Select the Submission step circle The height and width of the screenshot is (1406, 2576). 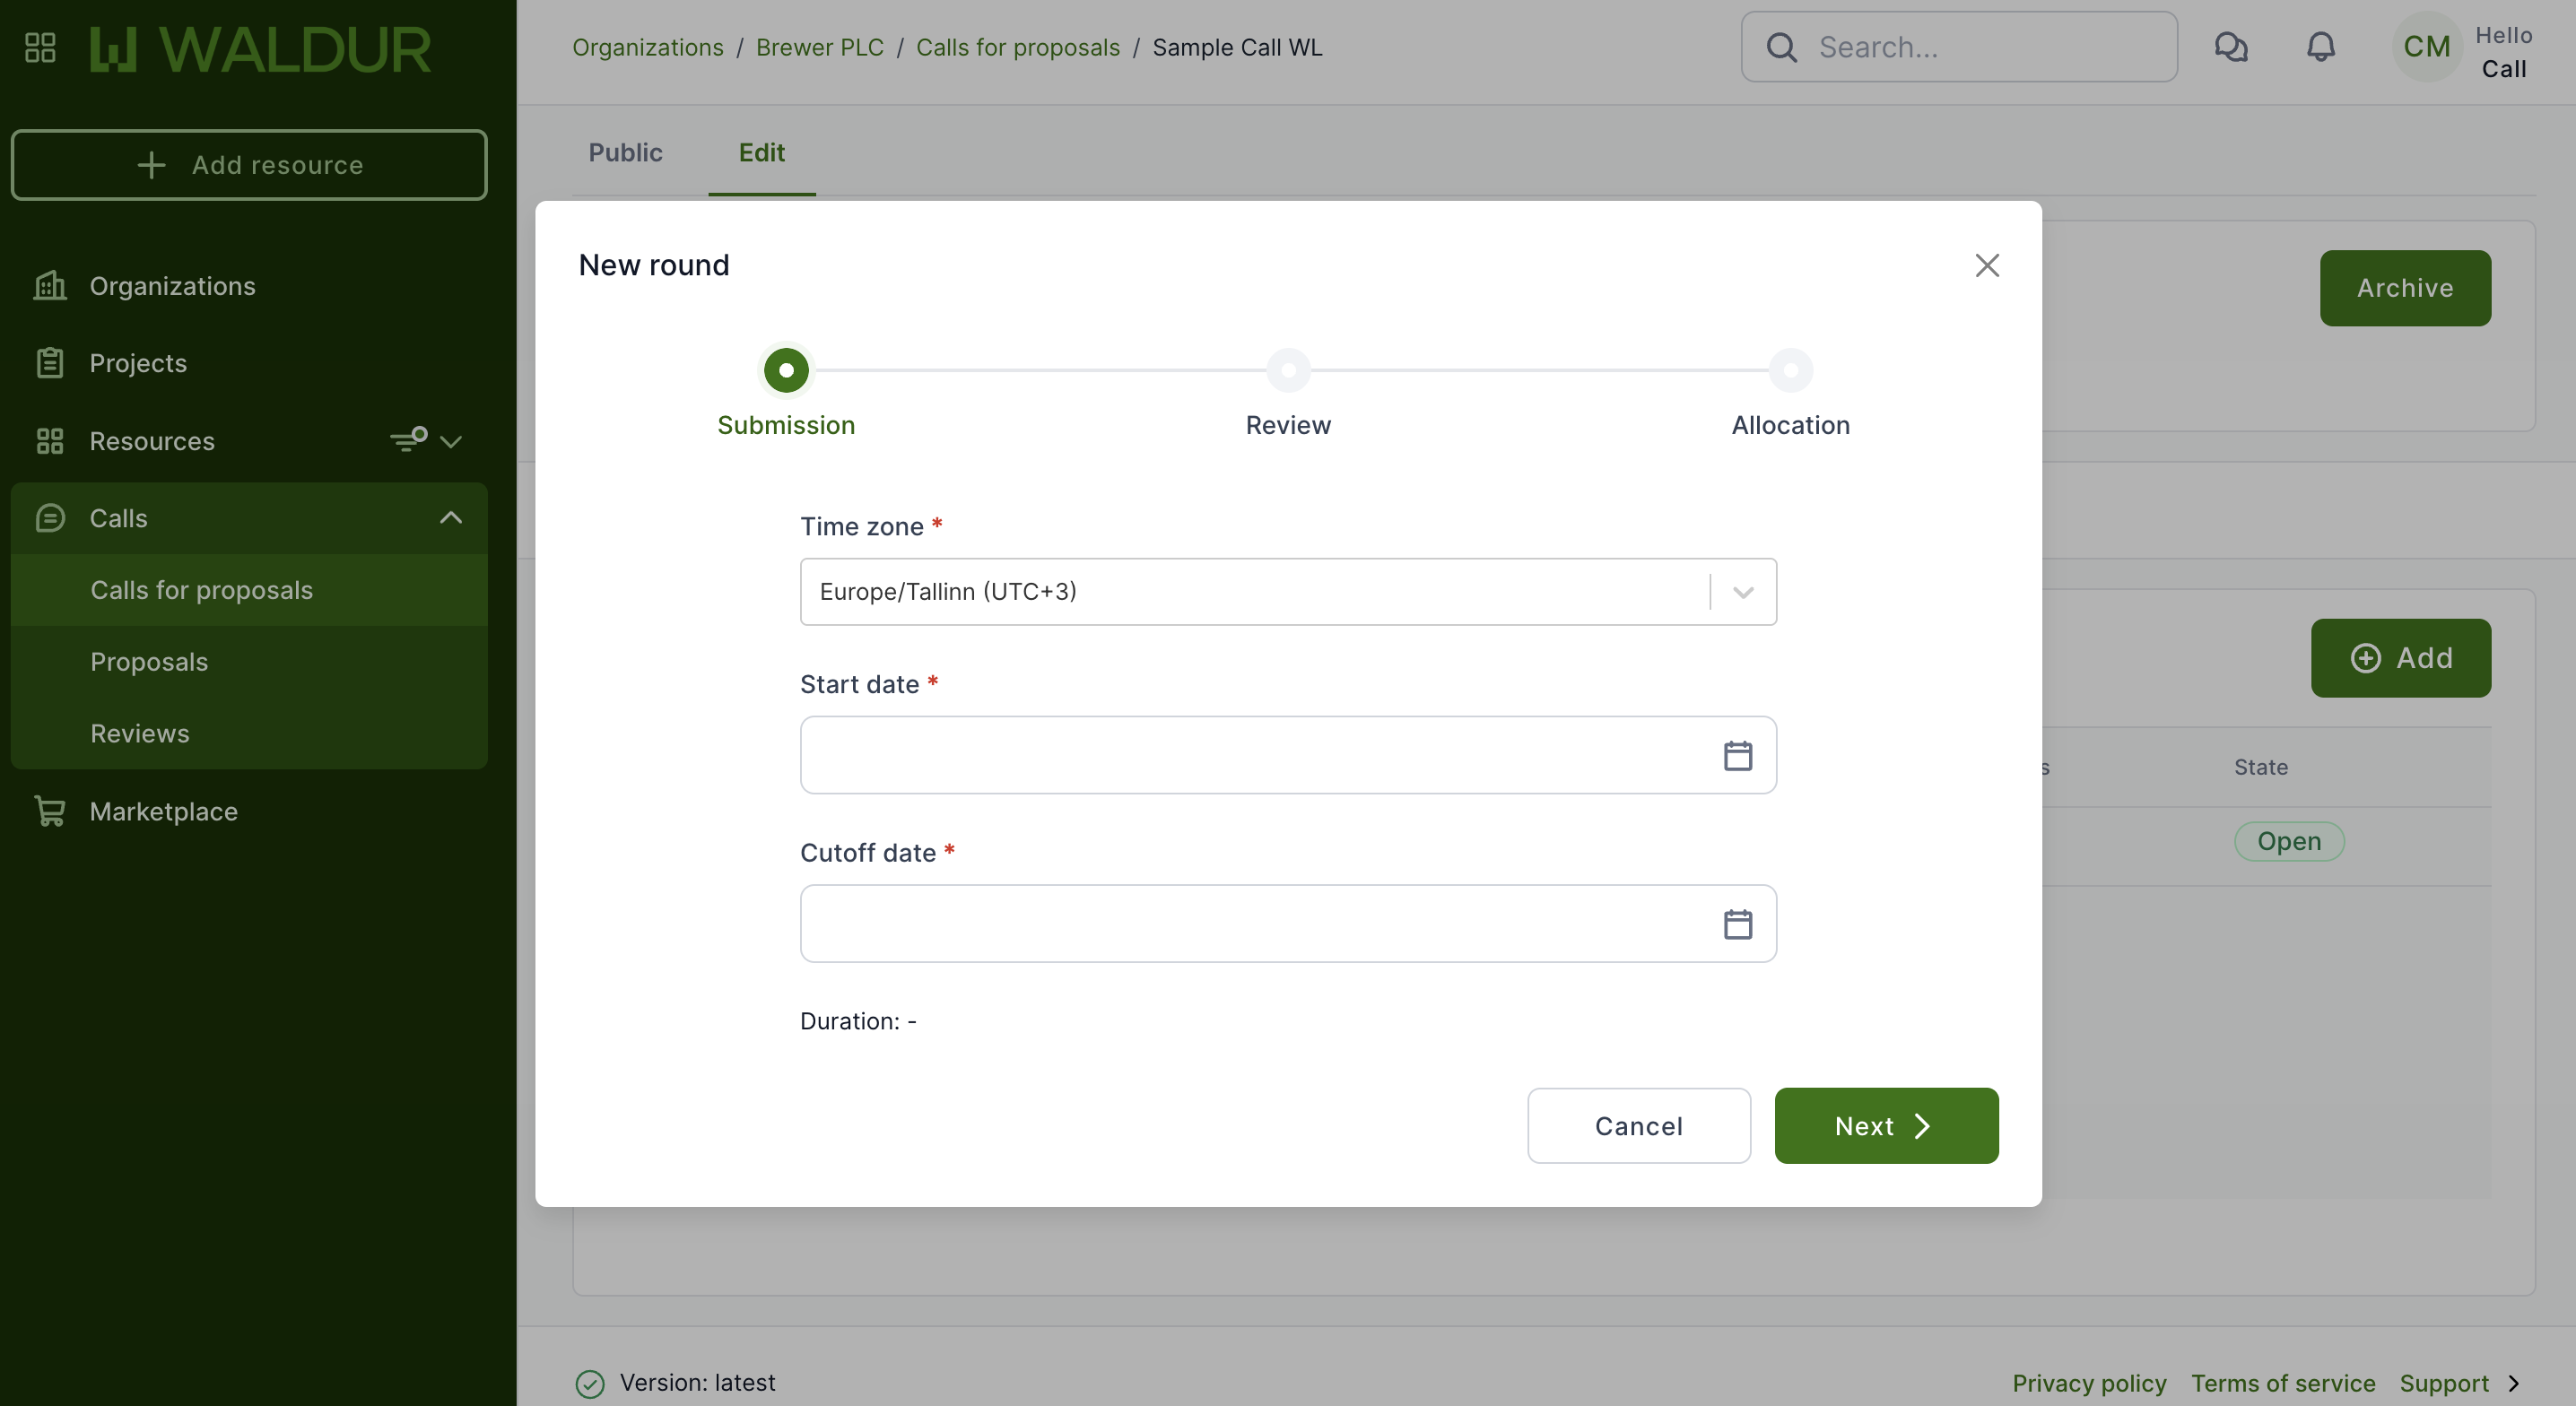[786, 371]
